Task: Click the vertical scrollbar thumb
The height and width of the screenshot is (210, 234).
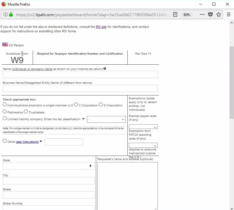Action: [x=232, y=82]
